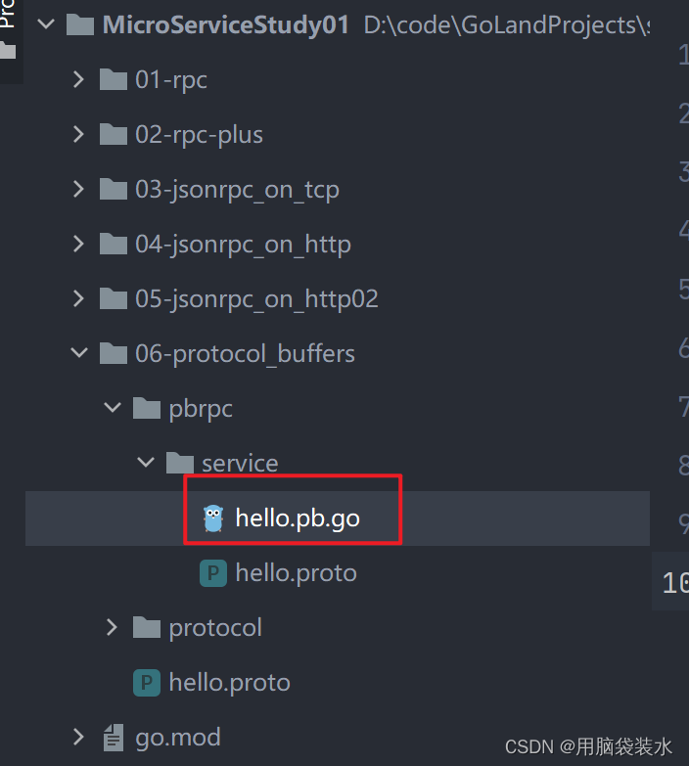Collapse the 06-protocol_buffers folder arrow
The width and height of the screenshot is (689, 766).
click(79, 353)
